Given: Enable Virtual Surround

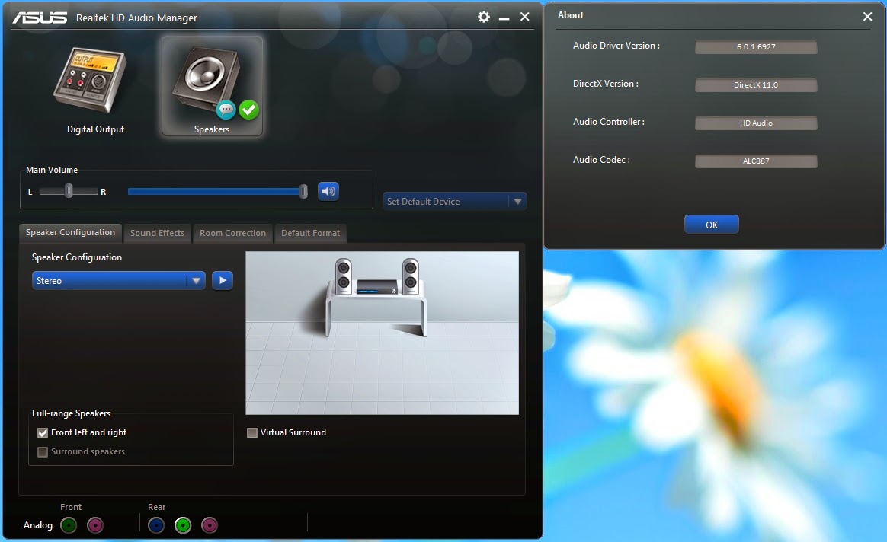Looking at the screenshot, I should (x=252, y=433).
